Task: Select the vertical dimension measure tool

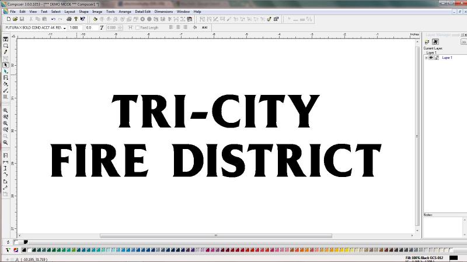Action: [x=5, y=168]
